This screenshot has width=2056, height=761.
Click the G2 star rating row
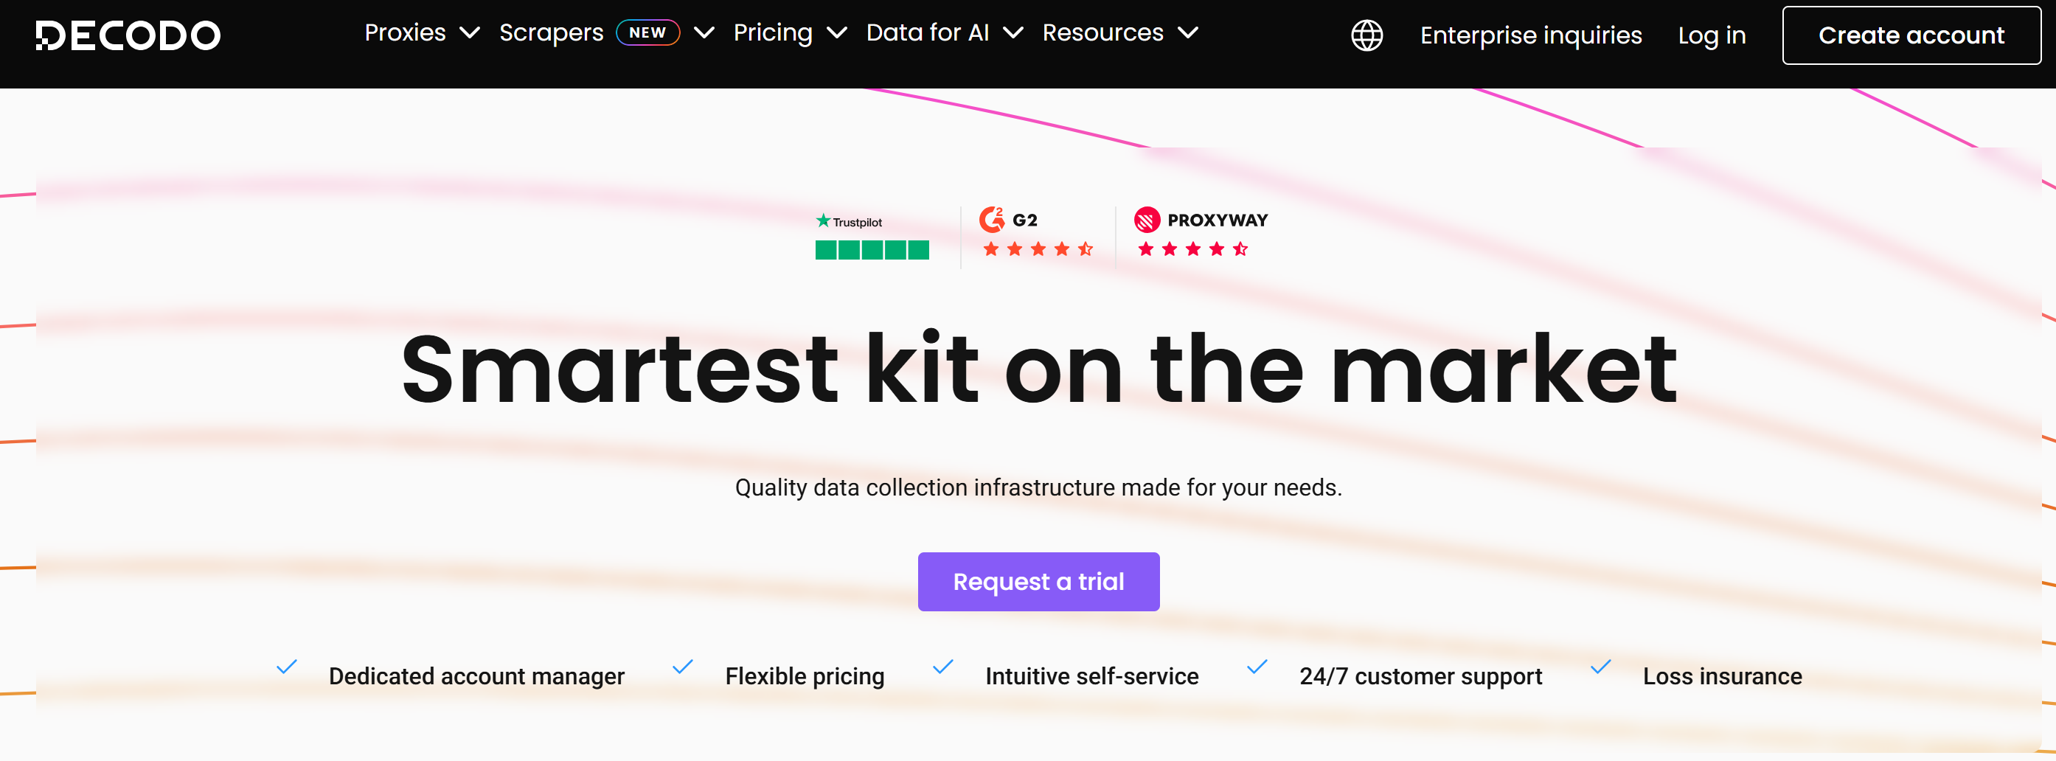pyautogui.click(x=1038, y=249)
